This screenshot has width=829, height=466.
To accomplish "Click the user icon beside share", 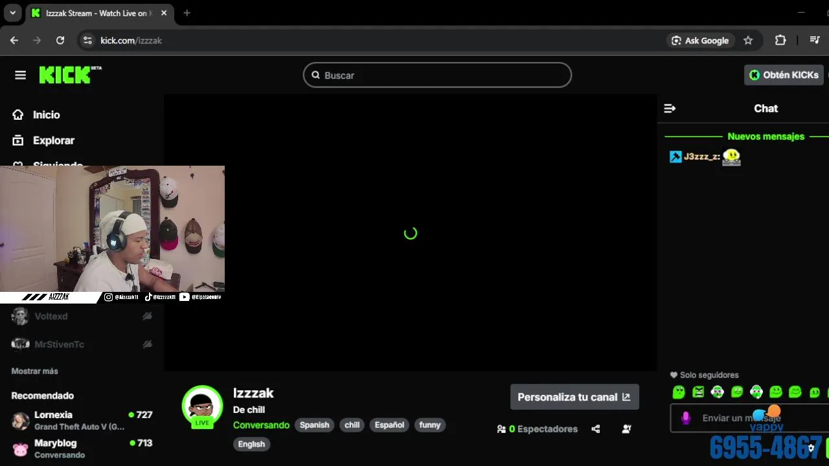I will click(x=626, y=428).
